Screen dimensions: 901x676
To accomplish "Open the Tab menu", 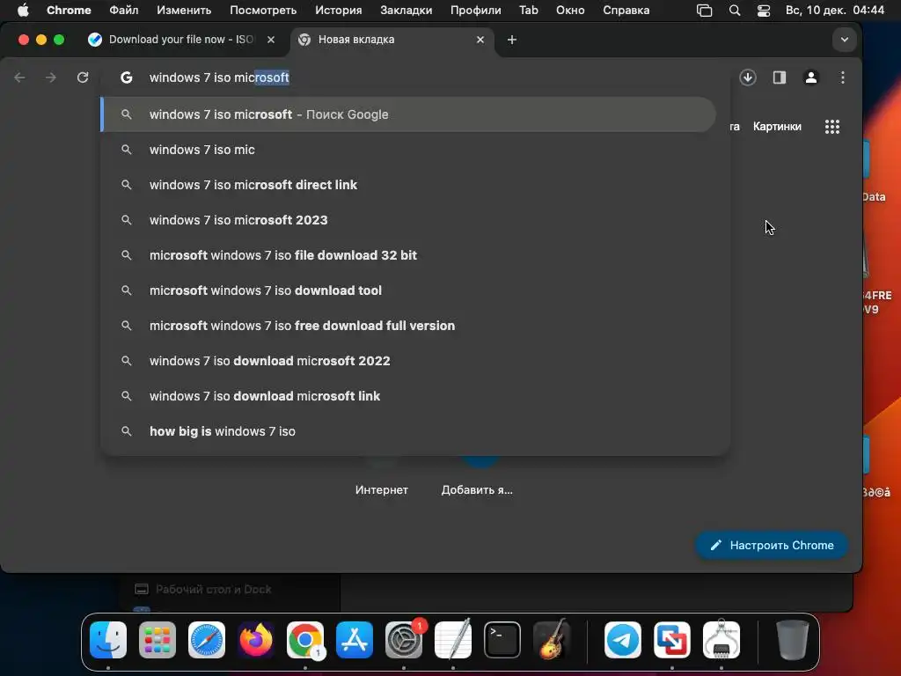I will 529,10.
